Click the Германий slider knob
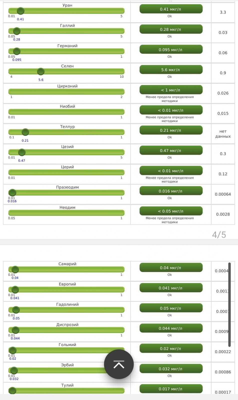 coord(17,51)
